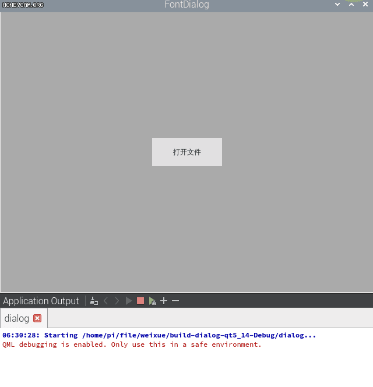Click the FontDialog title bar text
Screen dimensions: 373x387
coord(186,5)
